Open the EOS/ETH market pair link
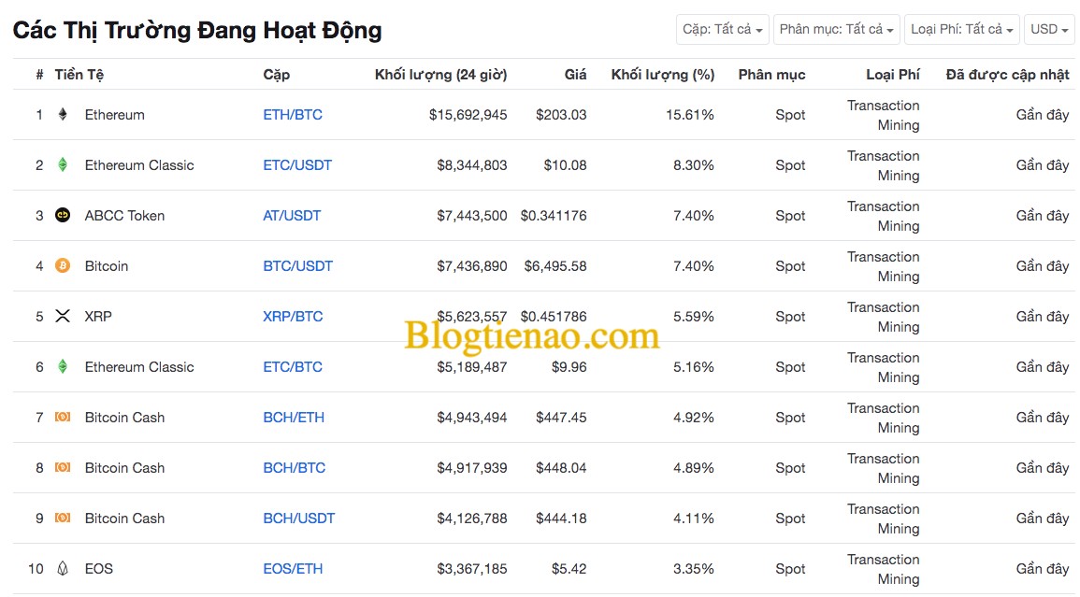1080x597 pixels. click(x=293, y=569)
